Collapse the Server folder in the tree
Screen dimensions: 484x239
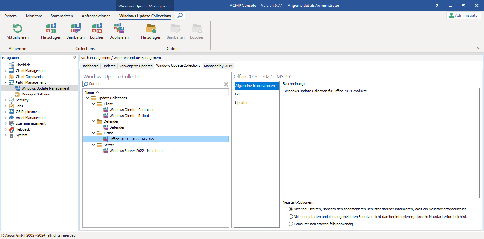(x=94, y=145)
